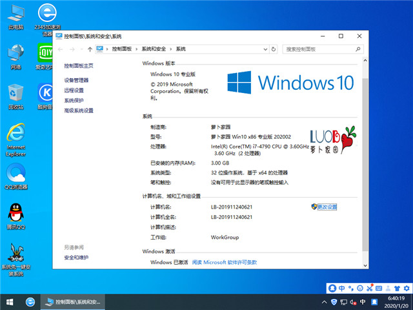
Task: Select the QQ浏览器 desktop icon
Action: coord(15,176)
